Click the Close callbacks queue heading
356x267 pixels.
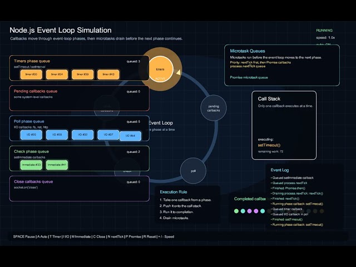(33, 182)
